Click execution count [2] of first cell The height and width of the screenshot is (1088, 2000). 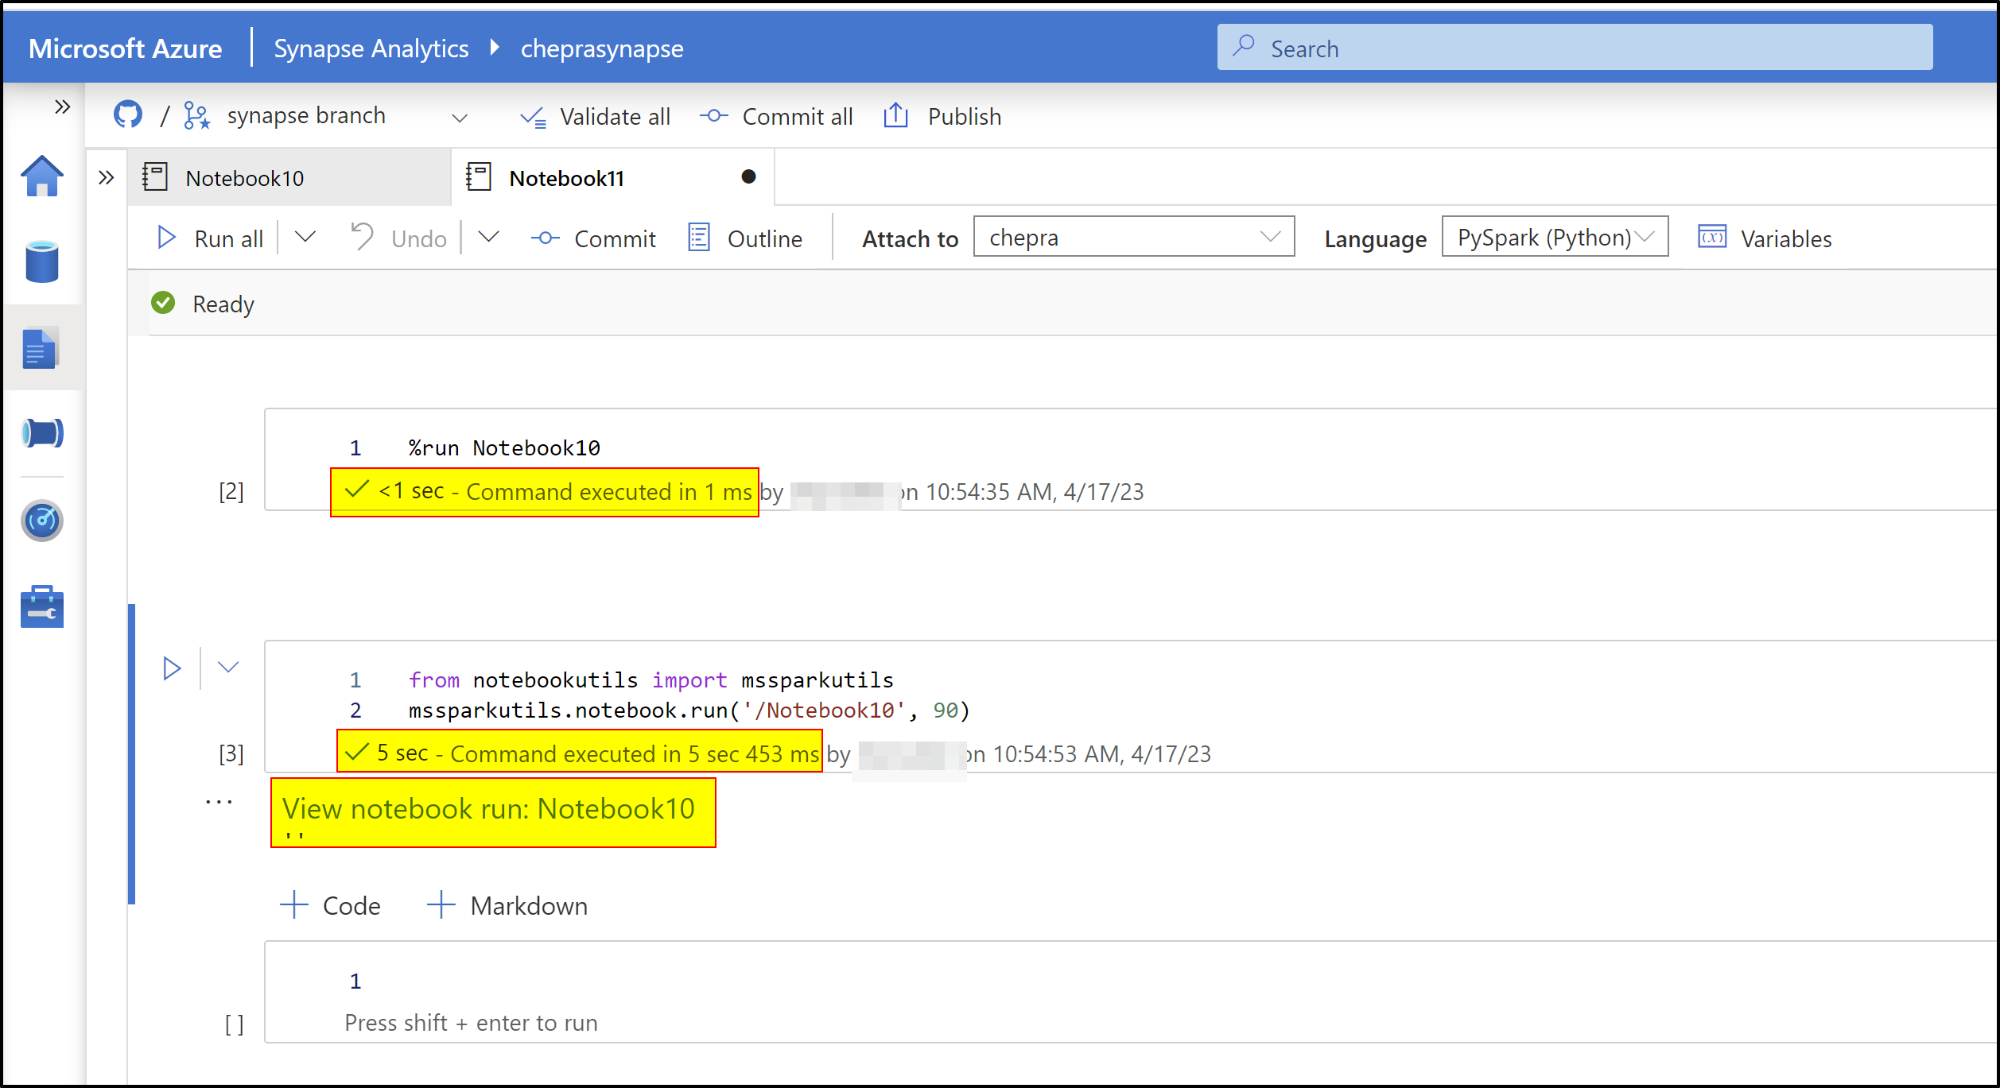pyautogui.click(x=231, y=492)
